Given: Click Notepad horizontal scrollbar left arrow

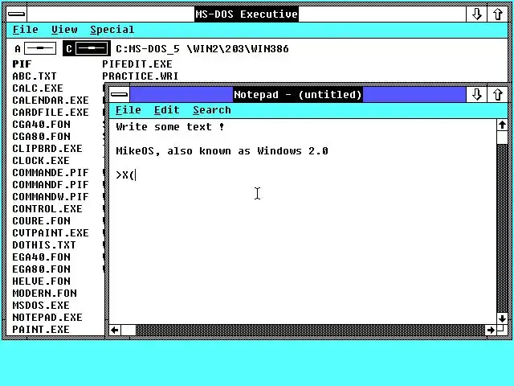Looking at the screenshot, I should 115,330.
